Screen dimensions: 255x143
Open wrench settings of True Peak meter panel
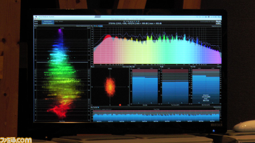coord(161,67)
